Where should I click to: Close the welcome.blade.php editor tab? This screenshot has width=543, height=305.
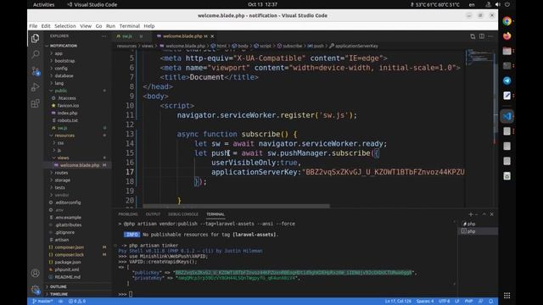(212, 36)
